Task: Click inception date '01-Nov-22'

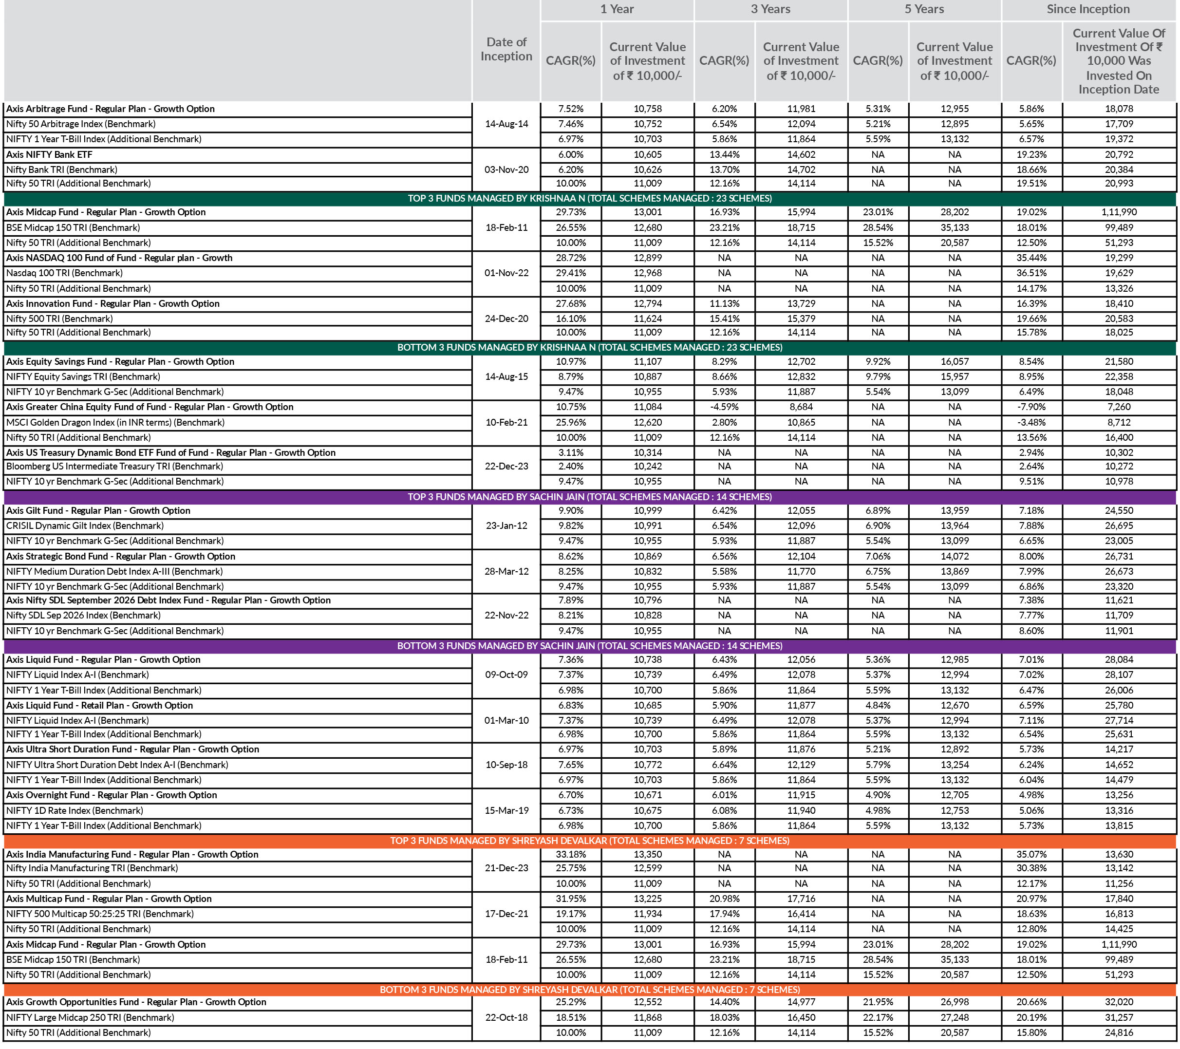Action: (506, 273)
